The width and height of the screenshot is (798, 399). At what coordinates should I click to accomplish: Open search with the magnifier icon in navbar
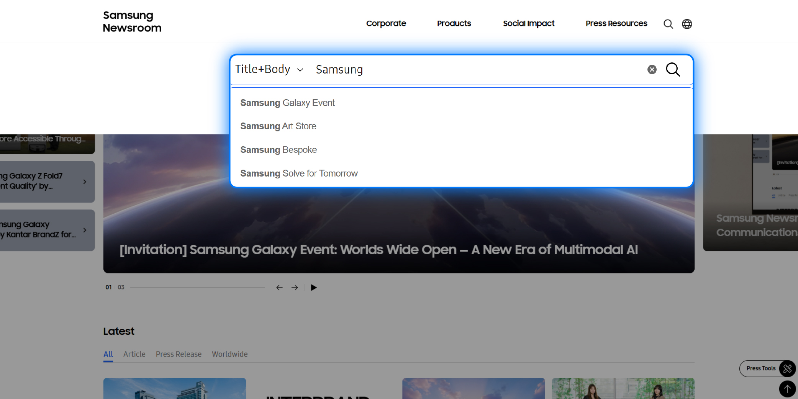pos(668,24)
